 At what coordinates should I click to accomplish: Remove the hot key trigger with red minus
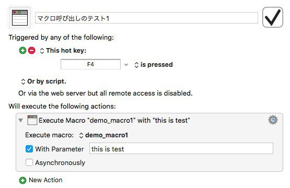pyautogui.click(x=32, y=50)
